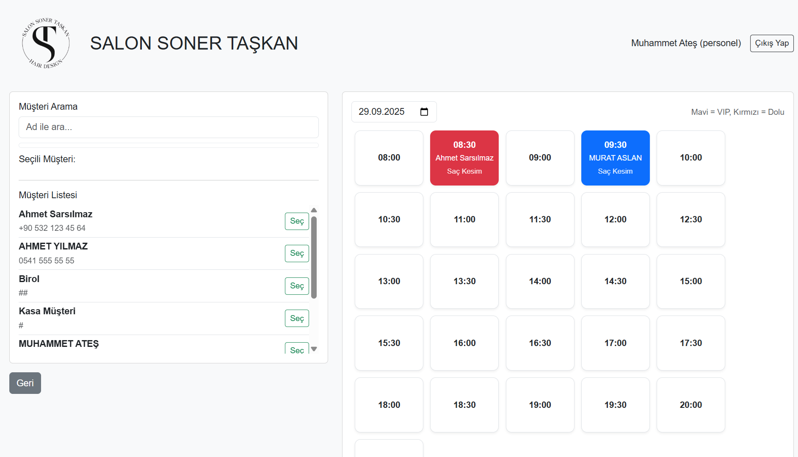Select customer AHMET YILMAZ with Seç

click(296, 253)
